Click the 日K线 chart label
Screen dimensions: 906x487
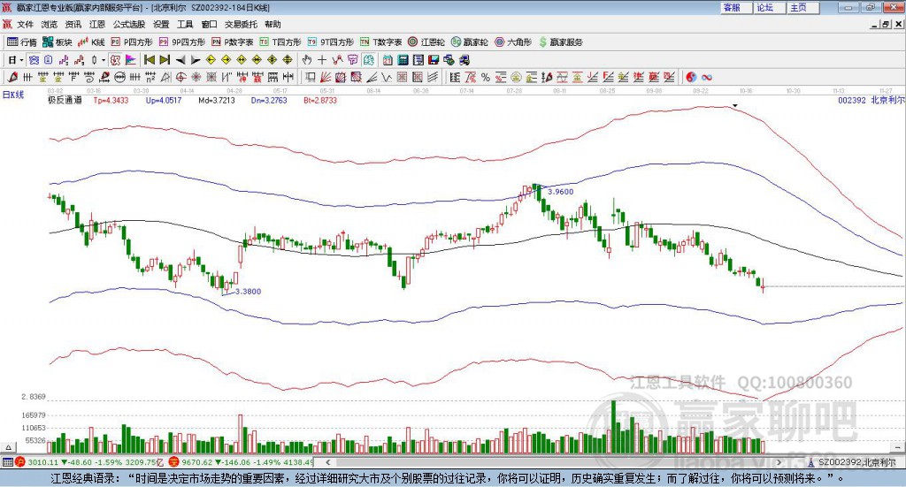coord(13,95)
